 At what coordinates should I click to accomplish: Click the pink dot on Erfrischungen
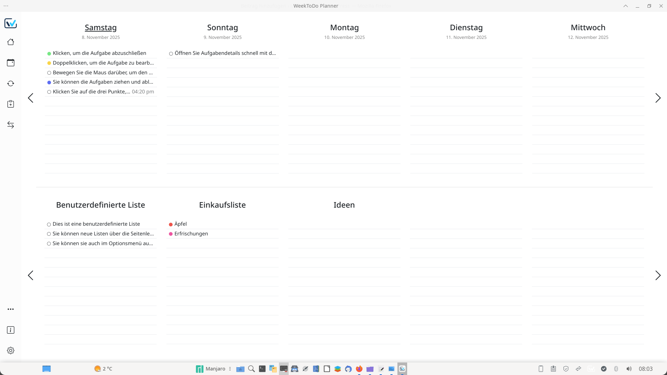pos(171,234)
